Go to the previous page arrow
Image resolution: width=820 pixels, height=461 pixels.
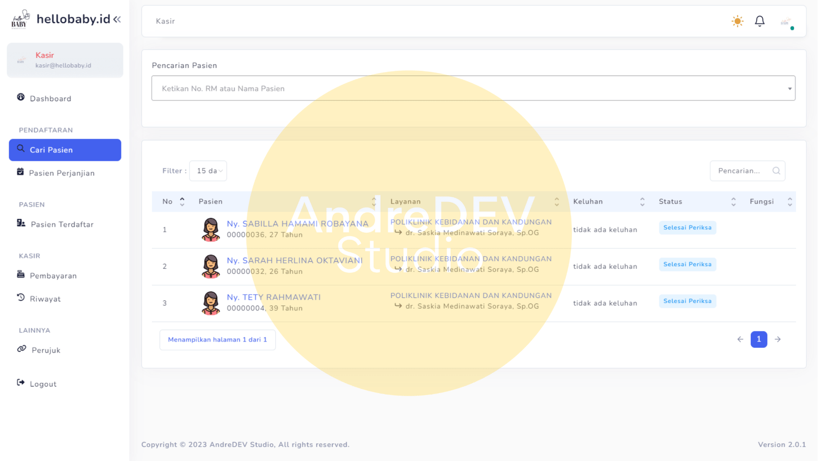[x=740, y=340]
